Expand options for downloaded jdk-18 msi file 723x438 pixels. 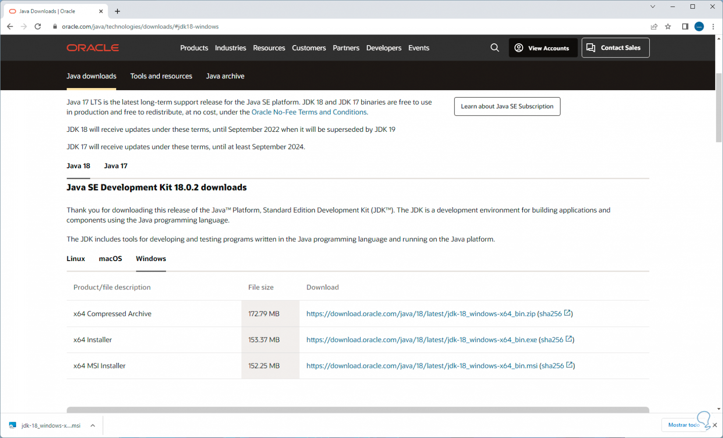coord(93,425)
